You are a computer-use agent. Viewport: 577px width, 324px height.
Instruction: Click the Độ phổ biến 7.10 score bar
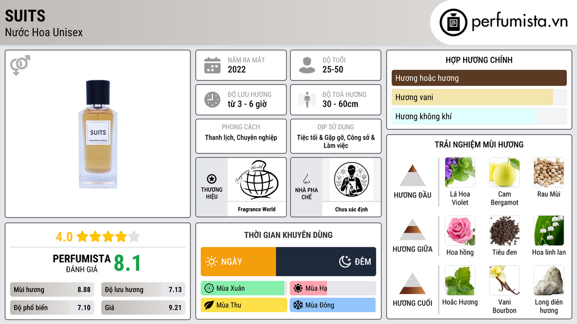tap(52, 308)
